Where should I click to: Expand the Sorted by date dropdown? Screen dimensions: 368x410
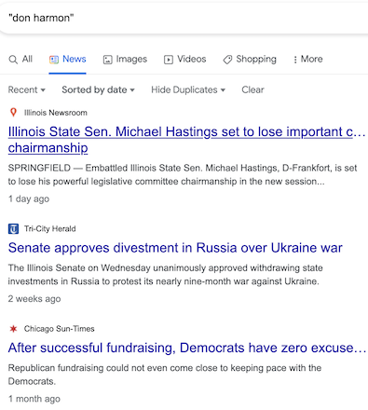tap(98, 89)
